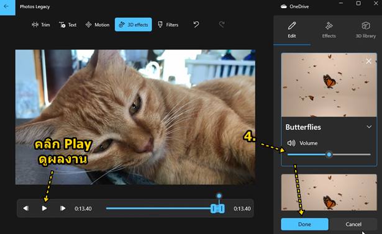Open the Text tool

68,25
